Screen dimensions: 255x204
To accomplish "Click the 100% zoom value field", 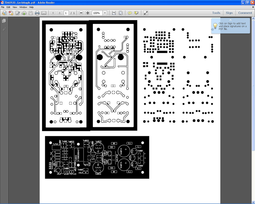I will point(97,13).
